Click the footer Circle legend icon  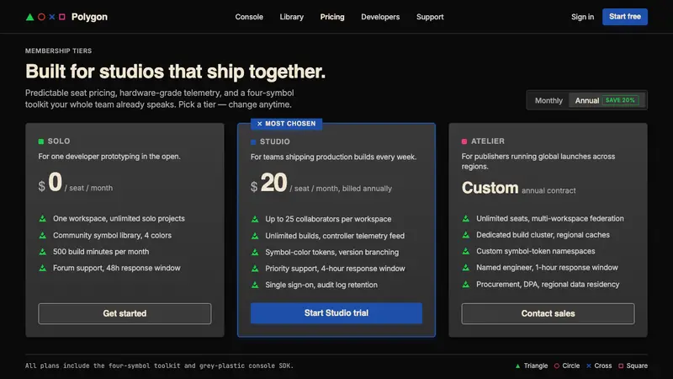(x=557, y=366)
